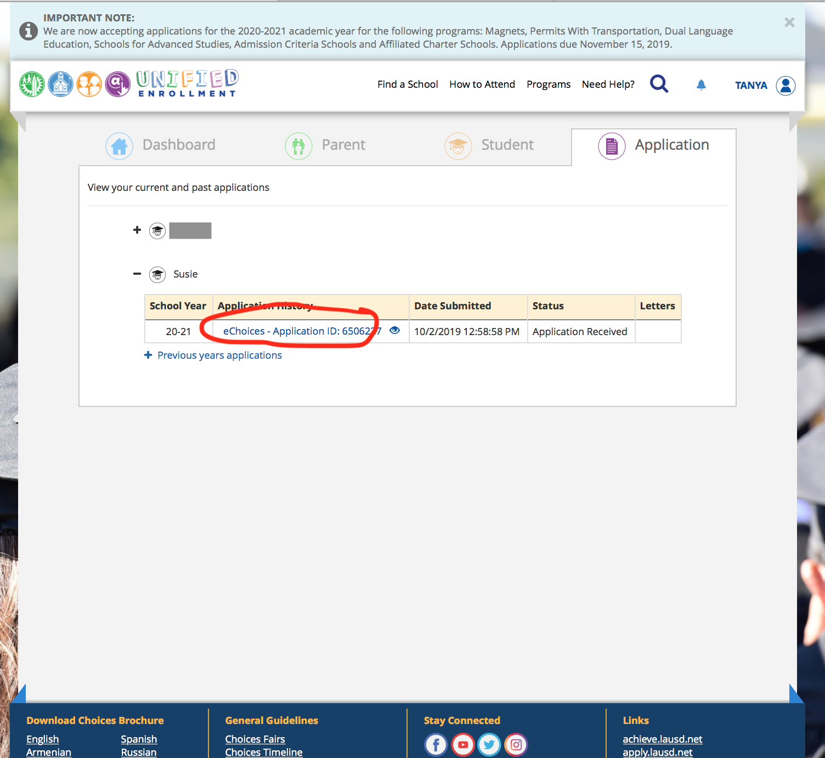Open the Choices Fairs link
825x758 pixels.
pyautogui.click(x=255, y=739)
